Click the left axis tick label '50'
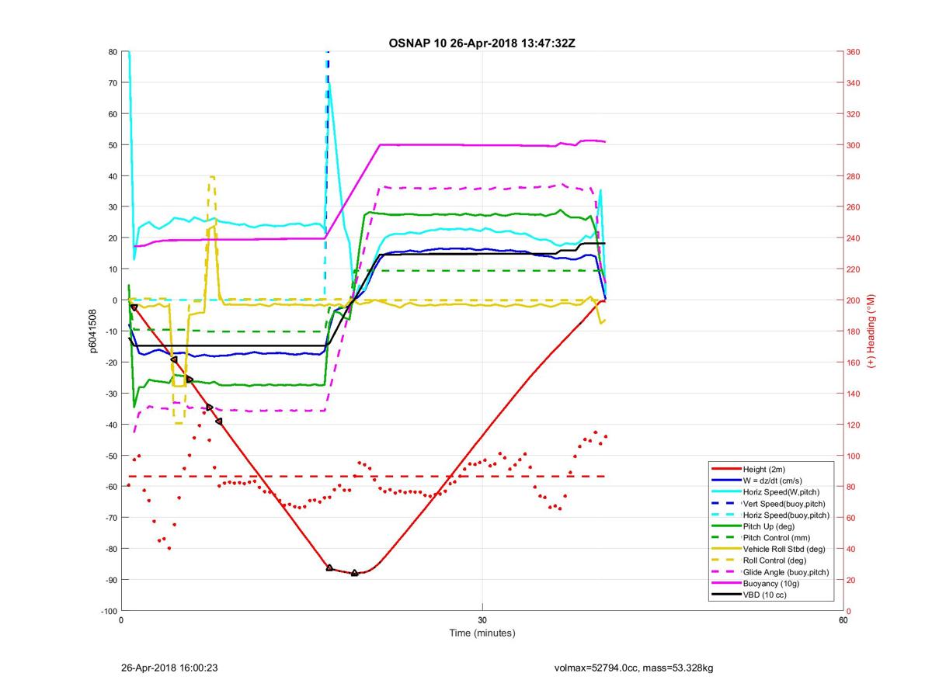932x687 pixels. [x=112, y=145]
